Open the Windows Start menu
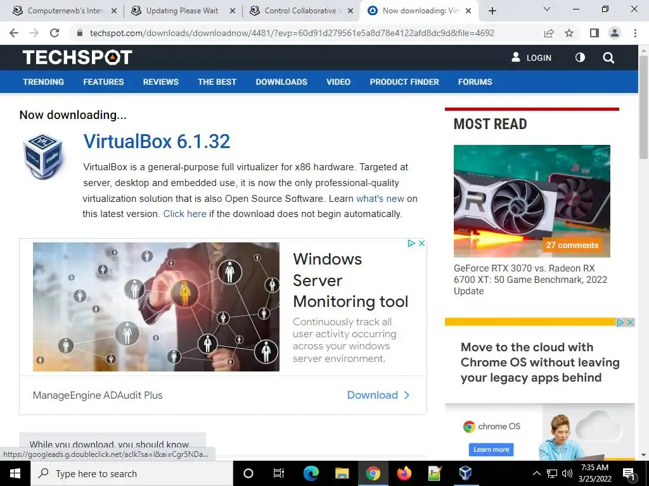This screenshot has width=649, height=486. (15, 473)
